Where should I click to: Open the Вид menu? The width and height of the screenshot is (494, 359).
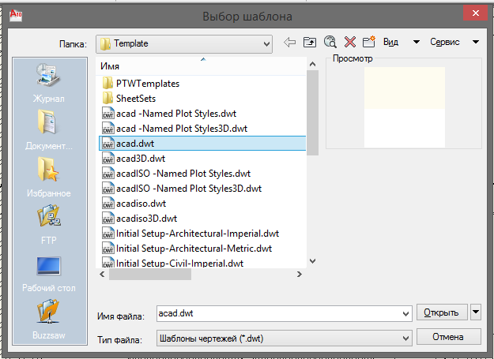[390, 42]
